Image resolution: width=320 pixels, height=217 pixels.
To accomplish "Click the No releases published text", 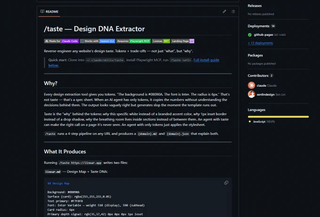I will click(x=261, y=14).
